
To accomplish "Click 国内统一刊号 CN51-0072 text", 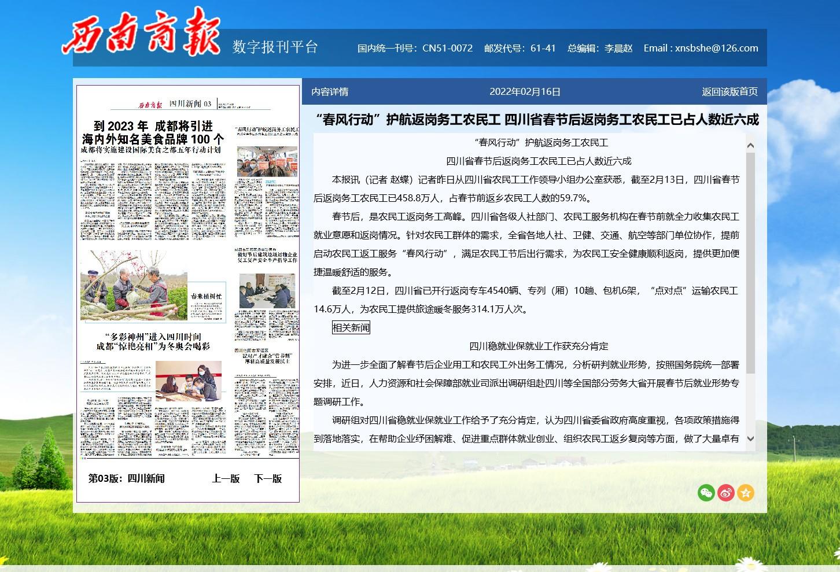I will tap(415, 48).
